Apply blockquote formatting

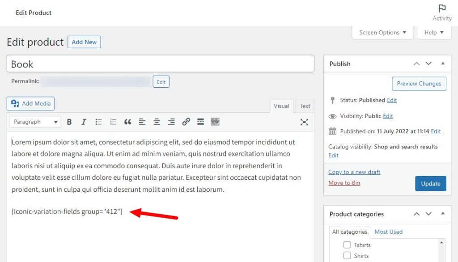127,122
